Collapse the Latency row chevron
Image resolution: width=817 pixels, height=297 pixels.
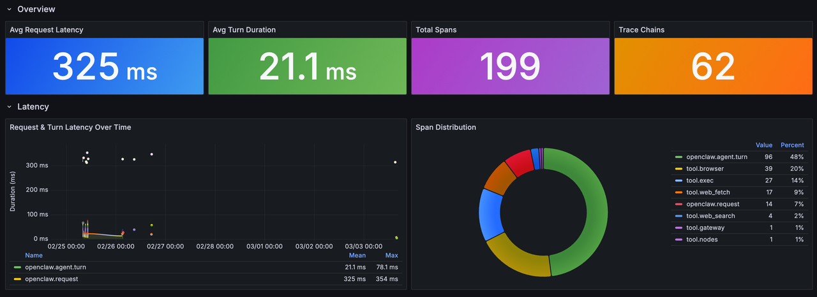(x=9, y=107)
